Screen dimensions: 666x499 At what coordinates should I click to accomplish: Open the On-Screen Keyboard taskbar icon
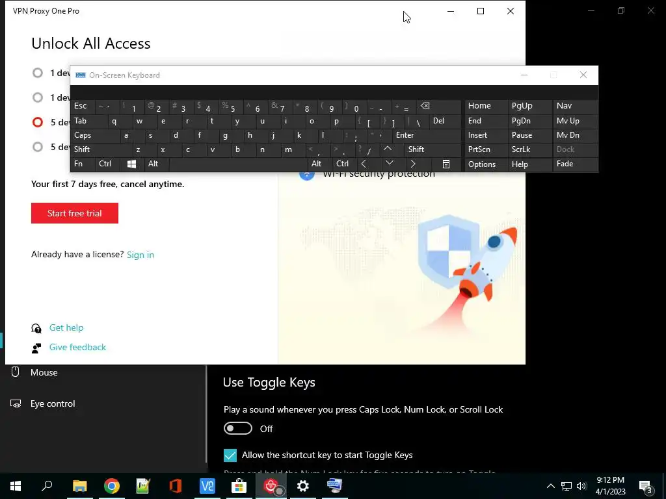click(335, 486)
